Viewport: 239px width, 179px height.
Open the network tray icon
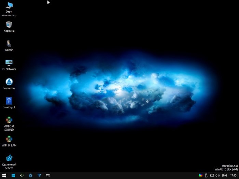coord(212,176)
